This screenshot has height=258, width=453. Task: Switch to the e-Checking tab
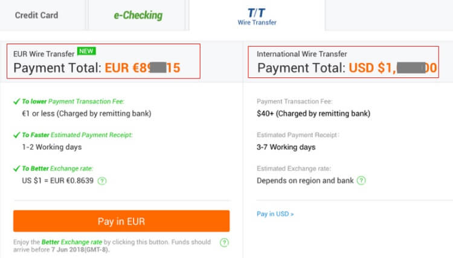[x=138, y=15]
